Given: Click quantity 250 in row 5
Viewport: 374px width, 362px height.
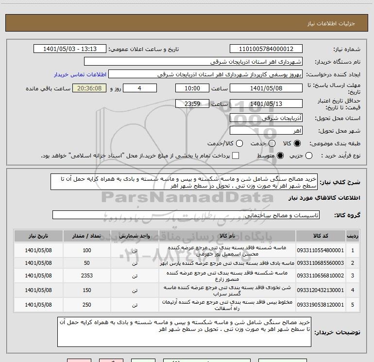Looking at the screenshot, I should [x=87, y=305].
